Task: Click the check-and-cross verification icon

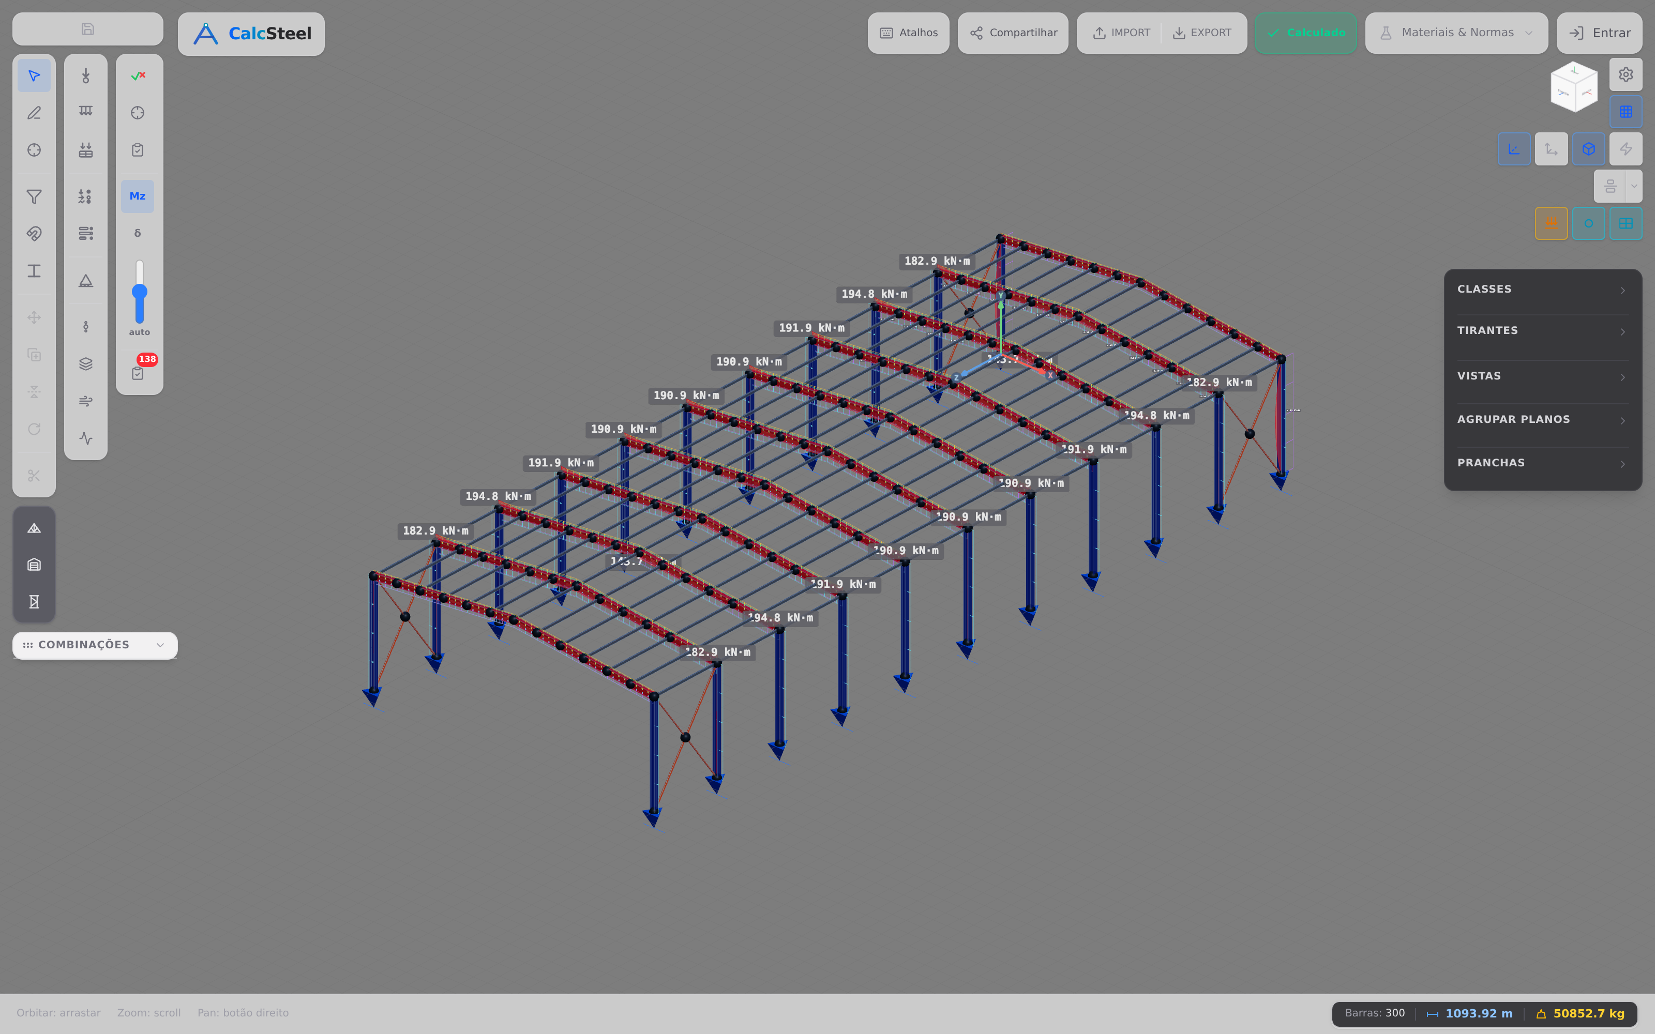Action: (x=138, y=76)
